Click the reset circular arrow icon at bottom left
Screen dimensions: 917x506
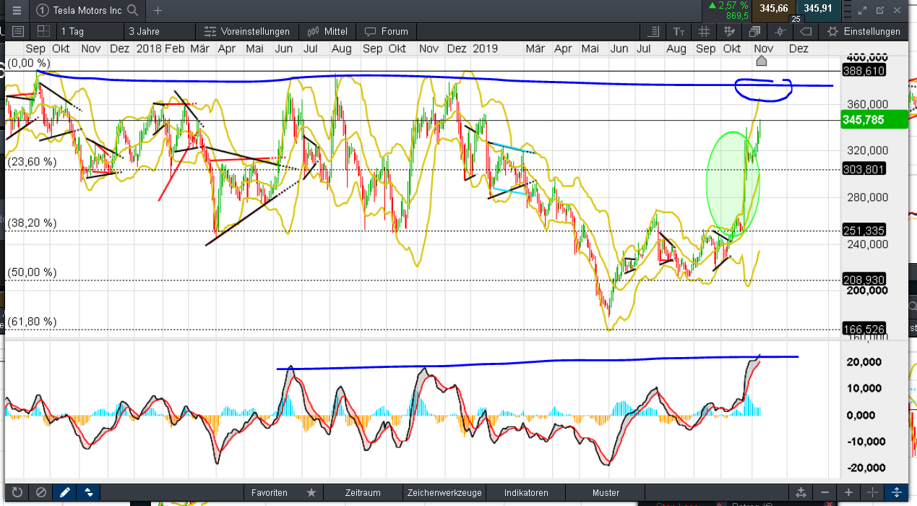click(x=17, y=492)
